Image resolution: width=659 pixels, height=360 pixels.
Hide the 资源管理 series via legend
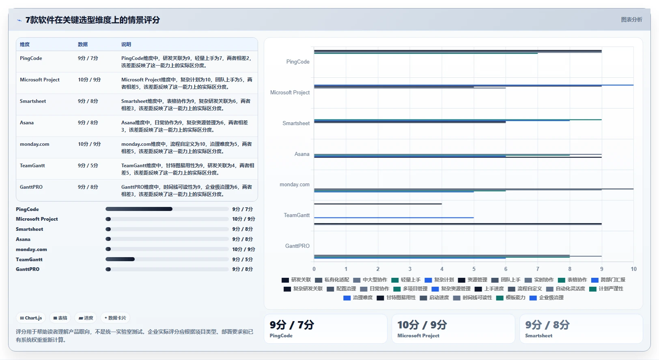coord(472,280)
